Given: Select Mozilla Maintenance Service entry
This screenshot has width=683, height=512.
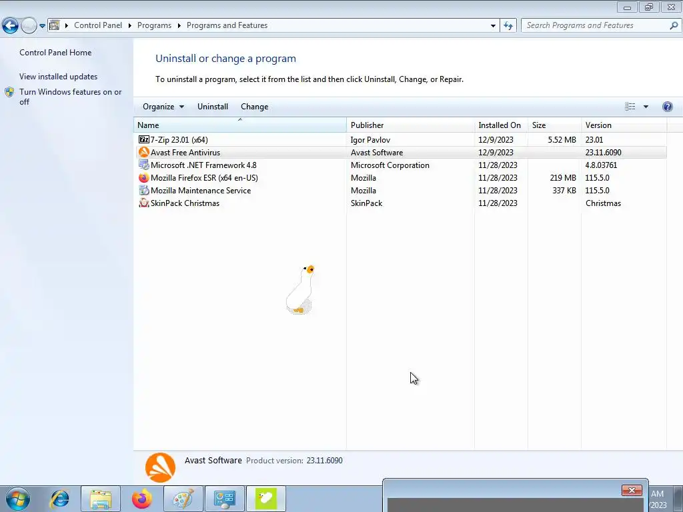Looking at the screenshot, I should pos(201,190).
